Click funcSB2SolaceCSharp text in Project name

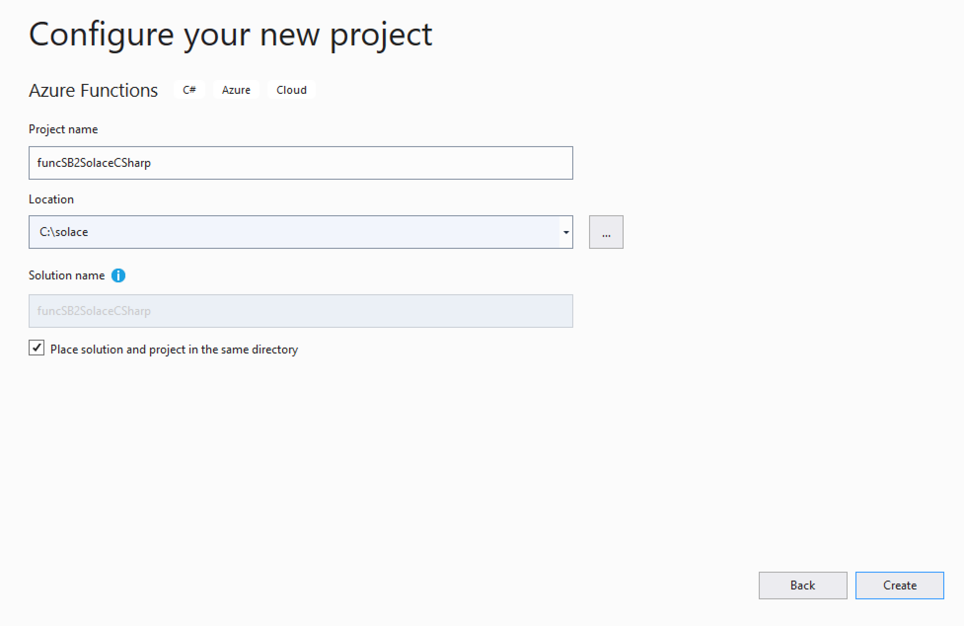click(x=94, y=163)
